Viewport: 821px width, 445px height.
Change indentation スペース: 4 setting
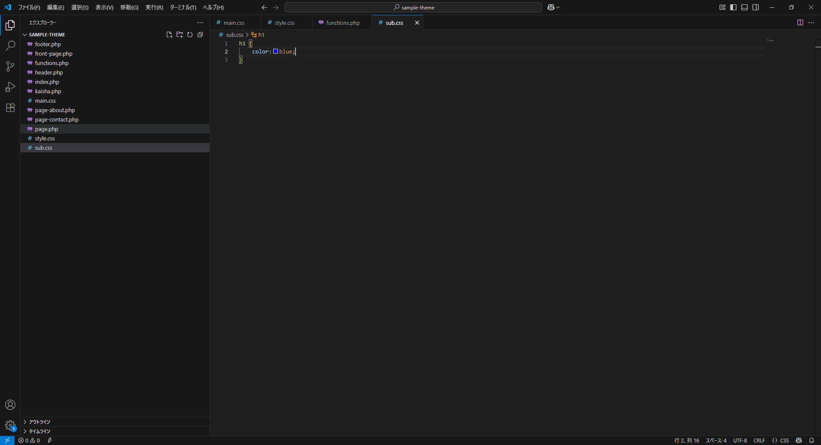click(716, 440)
